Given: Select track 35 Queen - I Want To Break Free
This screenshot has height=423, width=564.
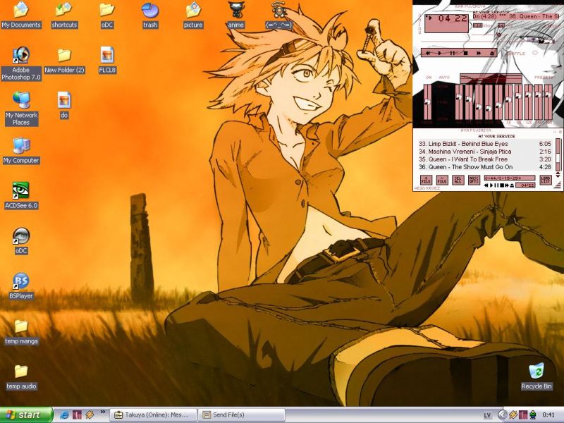Looking at the screenshot, I should tap(484, 159).
